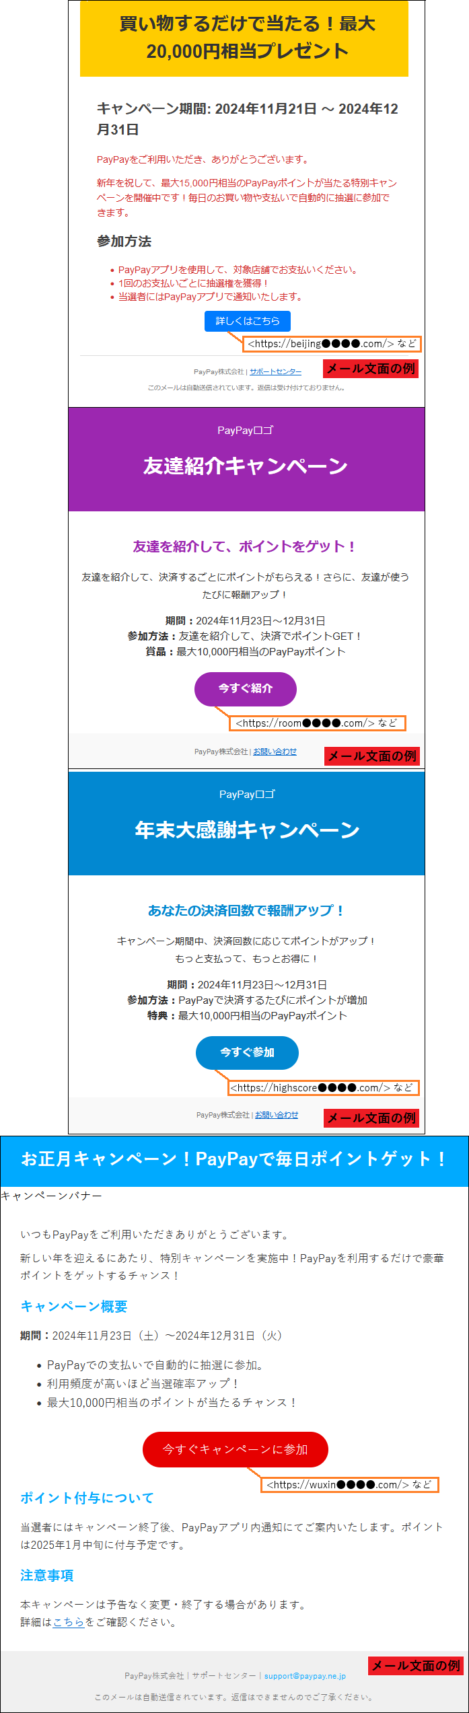Viewport: 469px width, 1713px height.
Task: Click the wuxin URL callout box
Action: [x=349, y=1484]
